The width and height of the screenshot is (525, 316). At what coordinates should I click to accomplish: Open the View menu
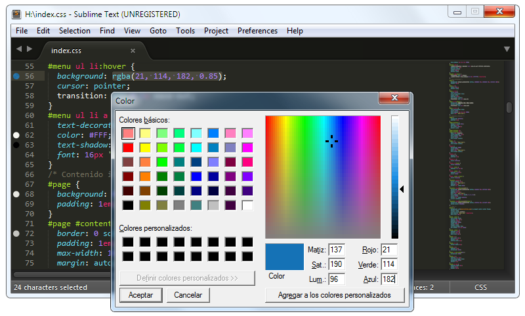pos(132,31)
